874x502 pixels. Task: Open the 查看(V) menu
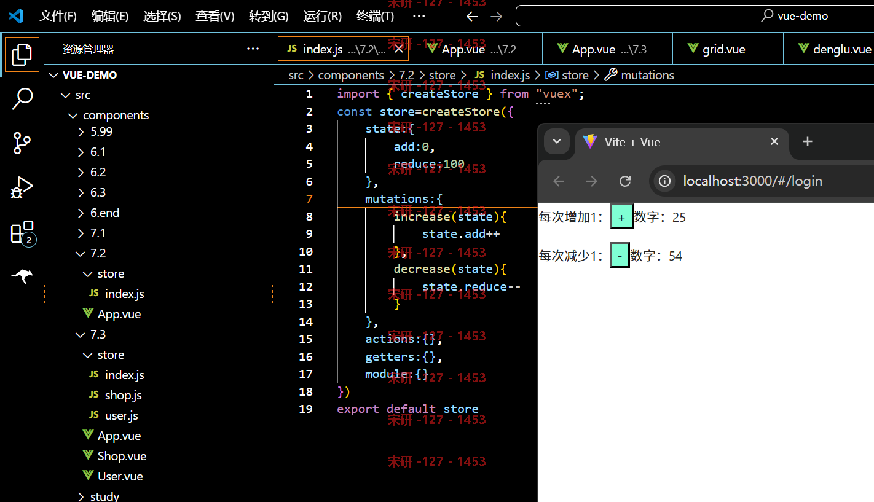[x=215, y=16]
